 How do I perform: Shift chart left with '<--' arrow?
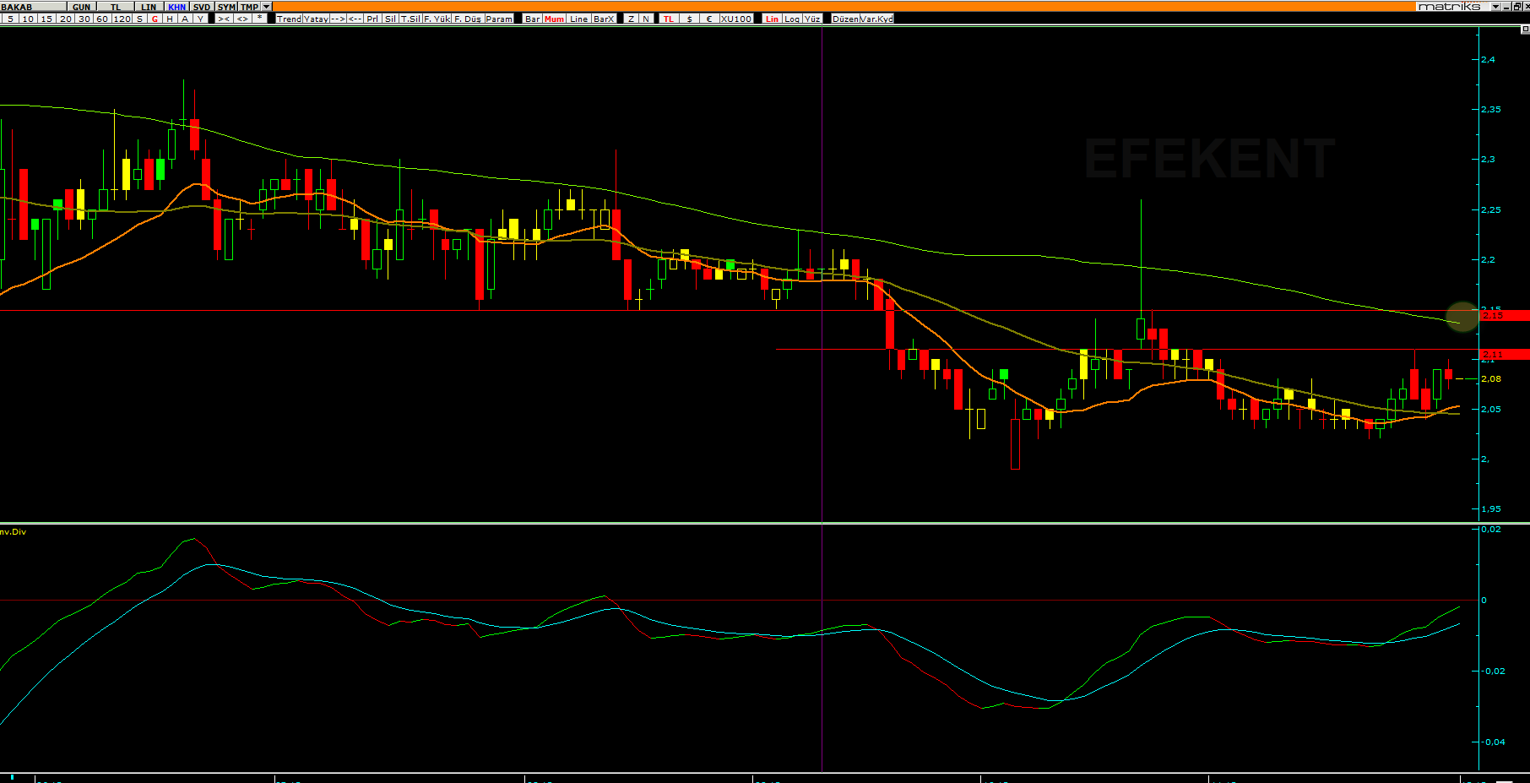coord(355,19)
